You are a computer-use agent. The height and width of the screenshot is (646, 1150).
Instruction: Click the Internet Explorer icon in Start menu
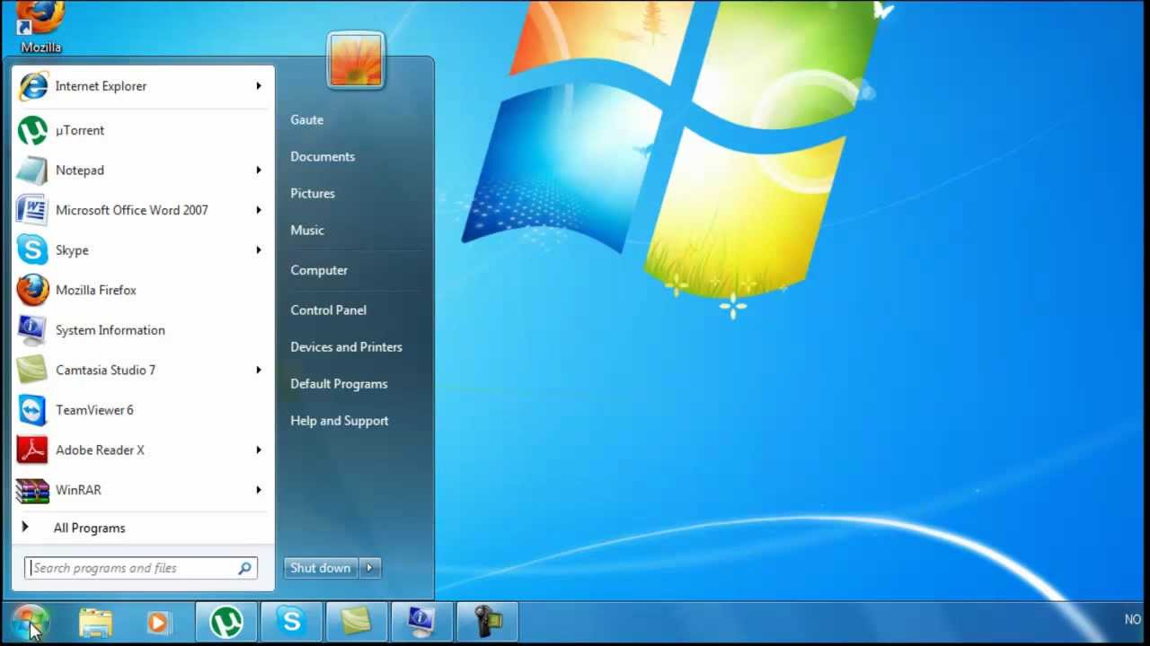coord(33,86)
